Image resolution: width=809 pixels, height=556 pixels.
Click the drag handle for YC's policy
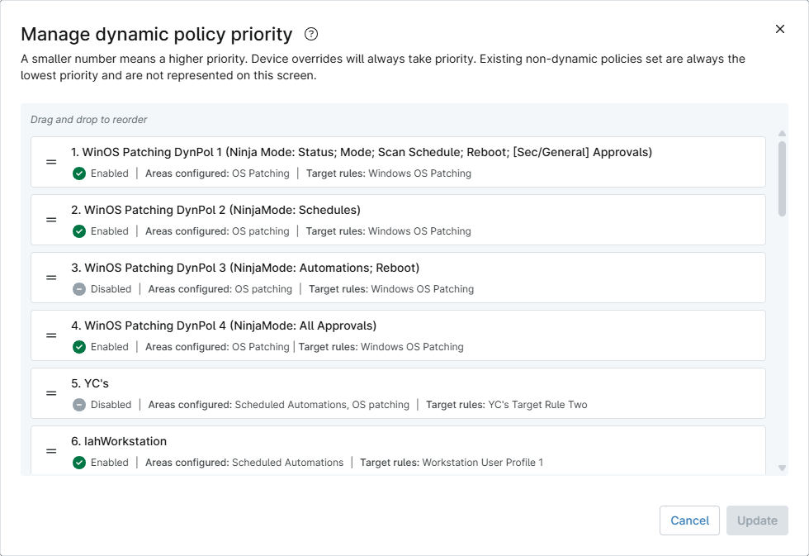[x=50, y=393]
